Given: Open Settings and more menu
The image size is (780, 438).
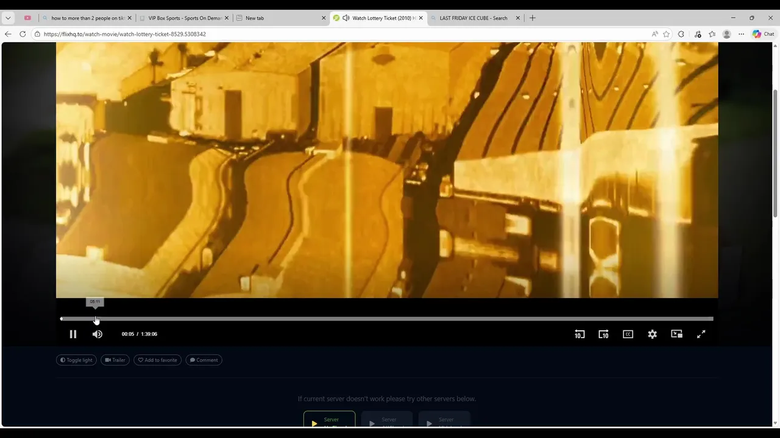Looking at the screenshot, I should [x=741, y=34].
